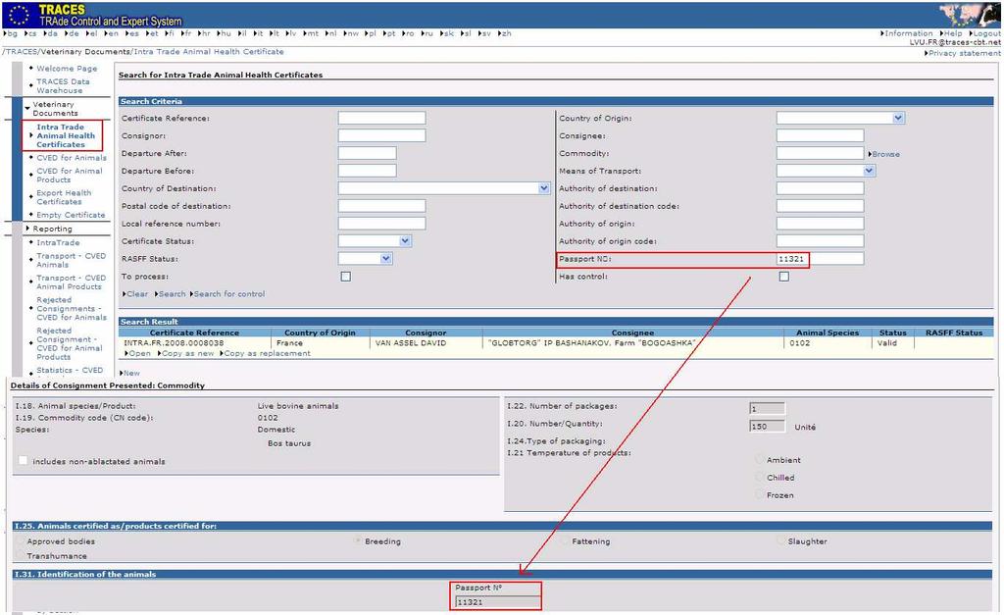Click the Copy as new link
Screen dimensions: 1004x615
click(187, 354)
